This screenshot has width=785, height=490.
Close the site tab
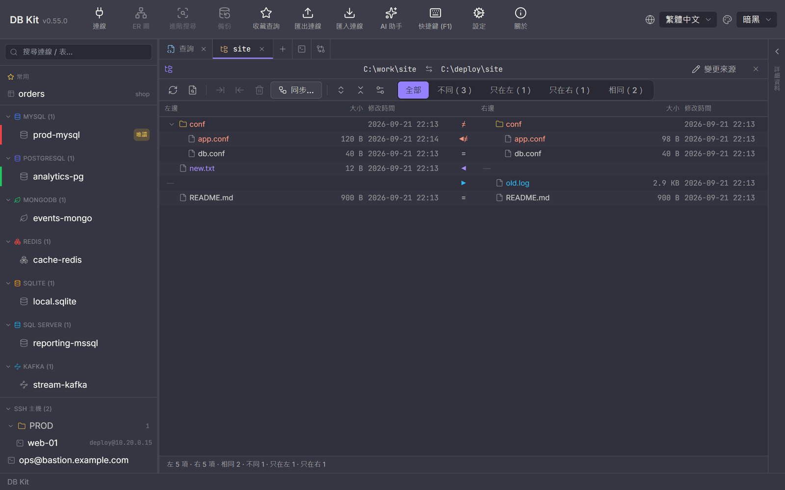click(x=262, y=49)
